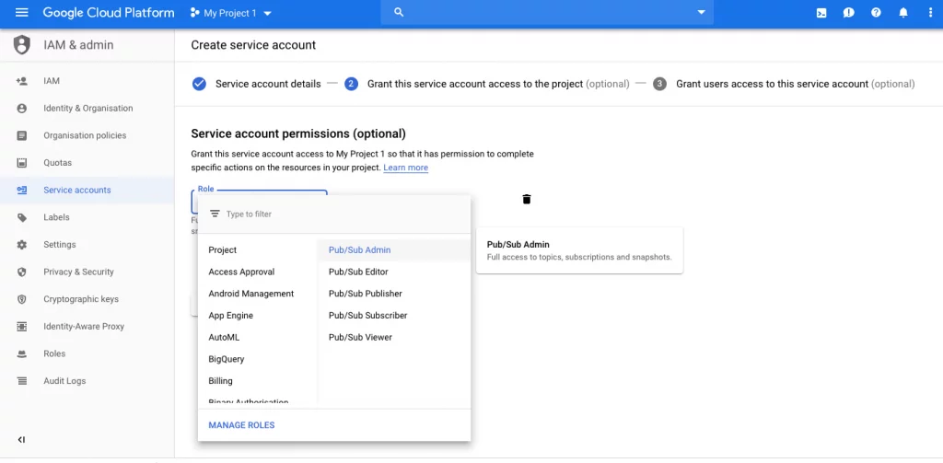Click the Identity-Aware Proxy icon

point(22,327)
